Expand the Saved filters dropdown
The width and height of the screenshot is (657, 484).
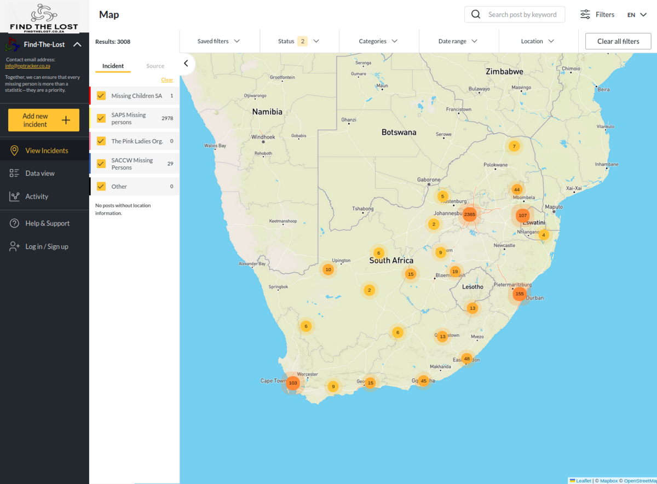[x=219, y=41]
